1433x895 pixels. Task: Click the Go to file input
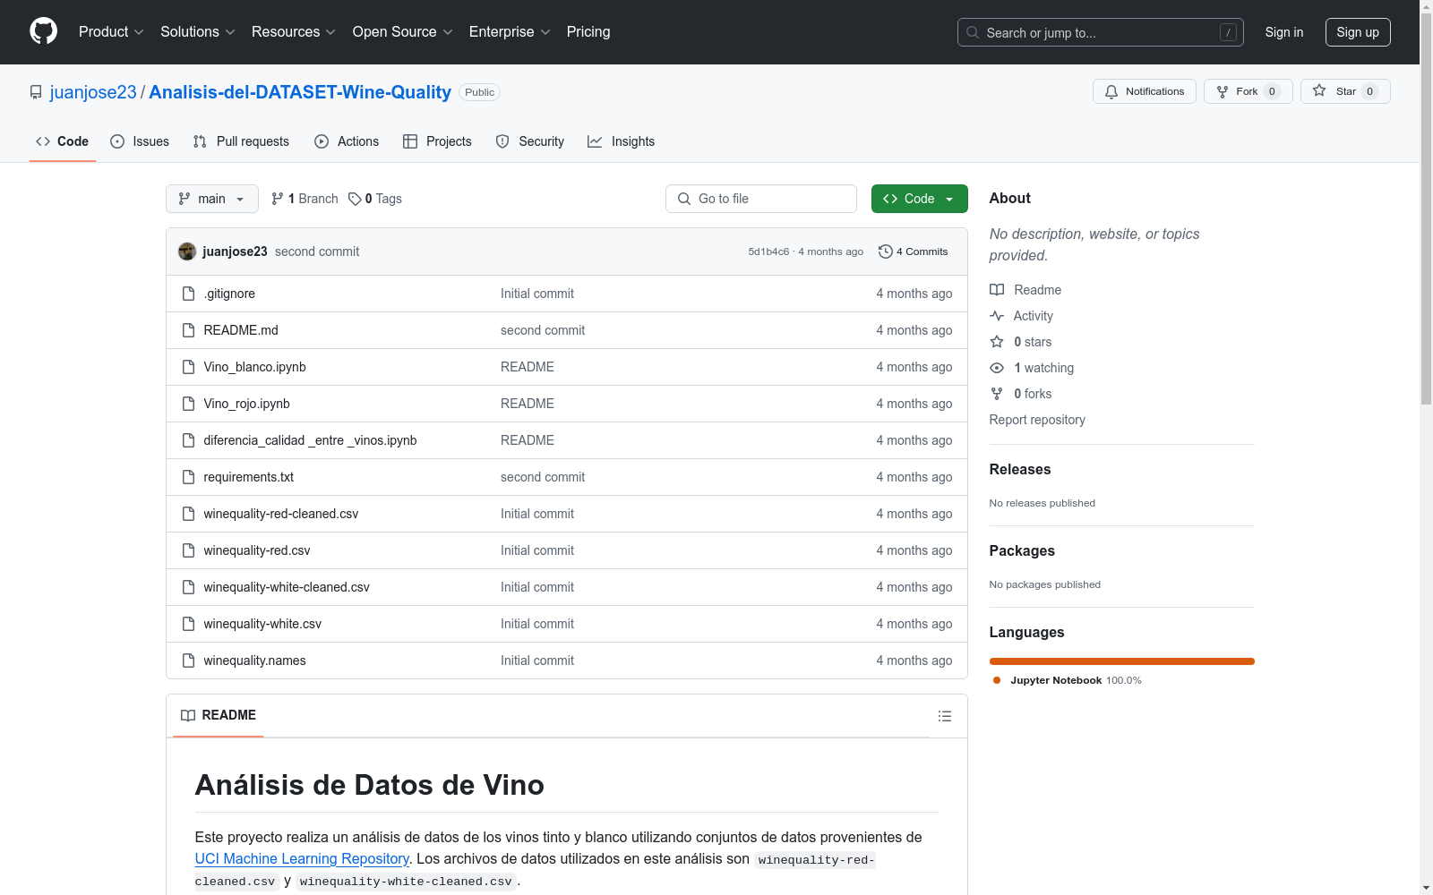(761, 199)
